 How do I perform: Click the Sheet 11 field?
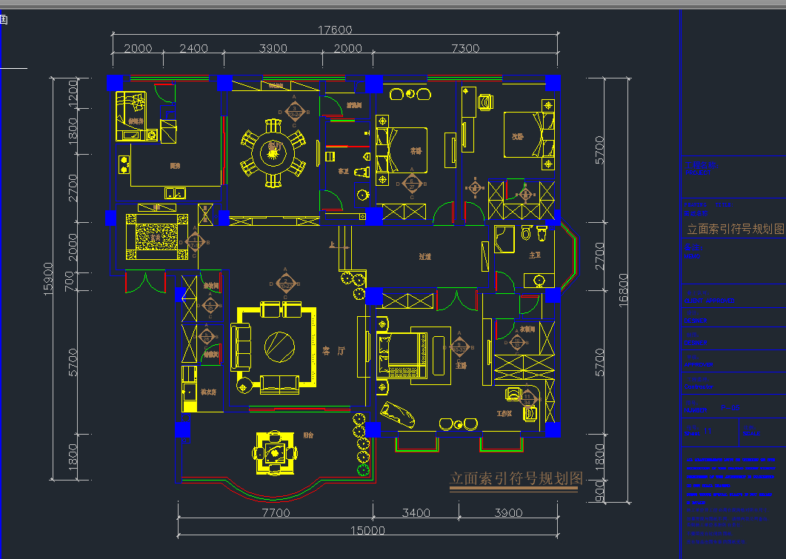pos(699,431)
